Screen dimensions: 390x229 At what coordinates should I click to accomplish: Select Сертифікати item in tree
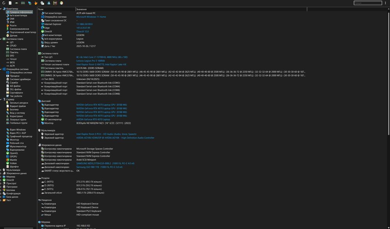click(x=14, y=92)
